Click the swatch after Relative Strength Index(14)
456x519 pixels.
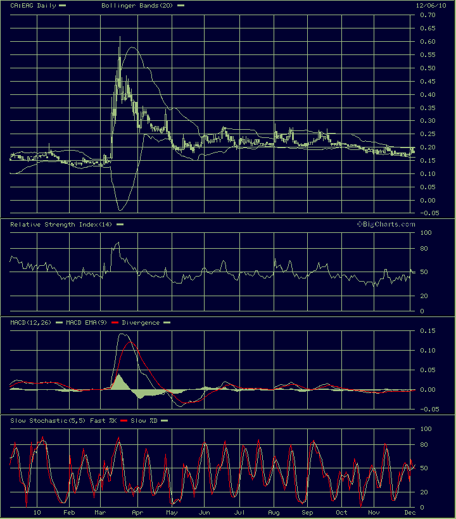coord(120,225)
